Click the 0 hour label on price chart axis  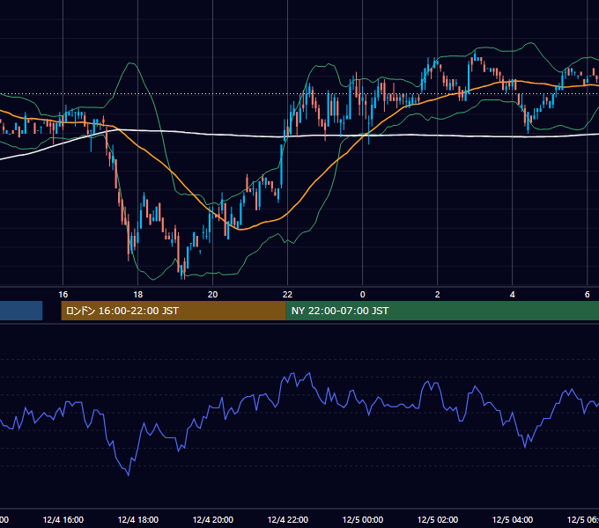[363, 295]
